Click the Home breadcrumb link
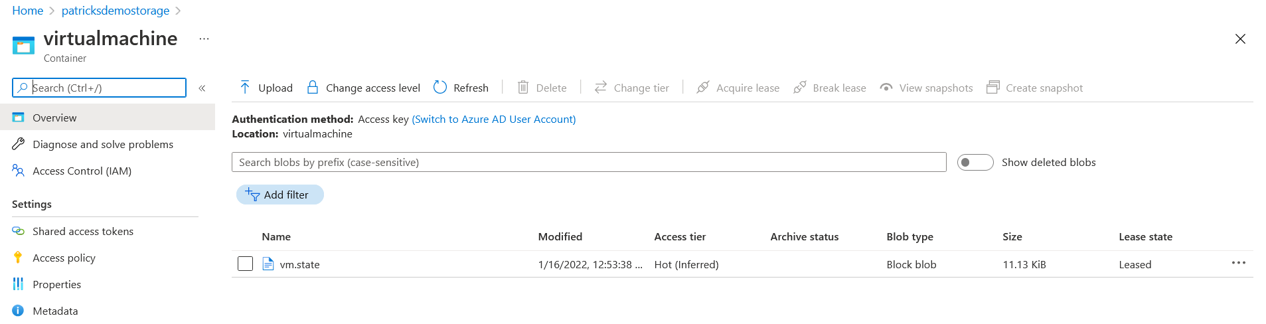 point(27,11)
